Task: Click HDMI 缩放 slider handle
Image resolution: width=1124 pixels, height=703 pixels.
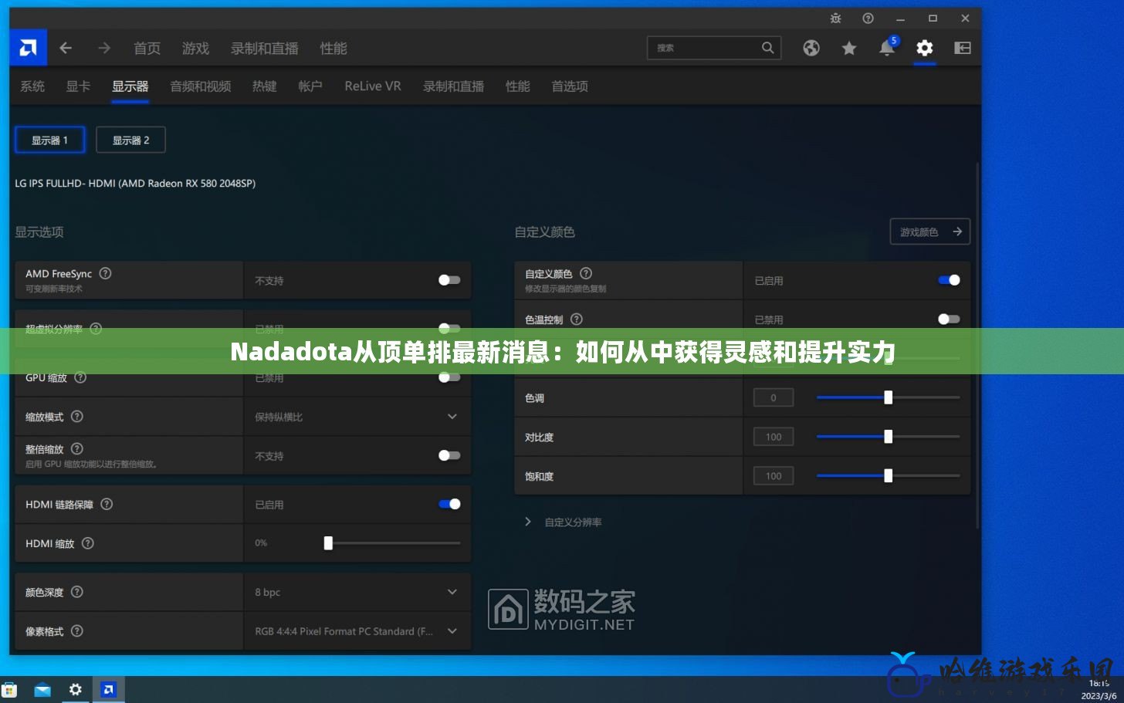Action: point(328,543)
